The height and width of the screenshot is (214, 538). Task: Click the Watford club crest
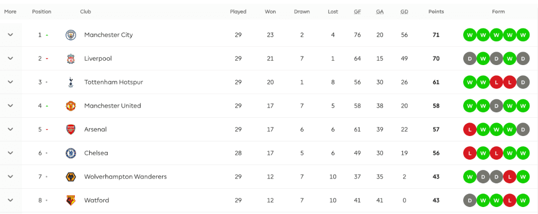70,201
